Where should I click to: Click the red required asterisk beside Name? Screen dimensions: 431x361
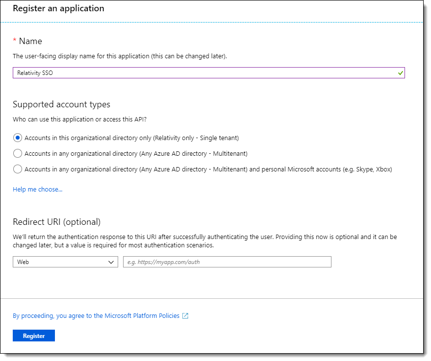[x=15, y=42]
